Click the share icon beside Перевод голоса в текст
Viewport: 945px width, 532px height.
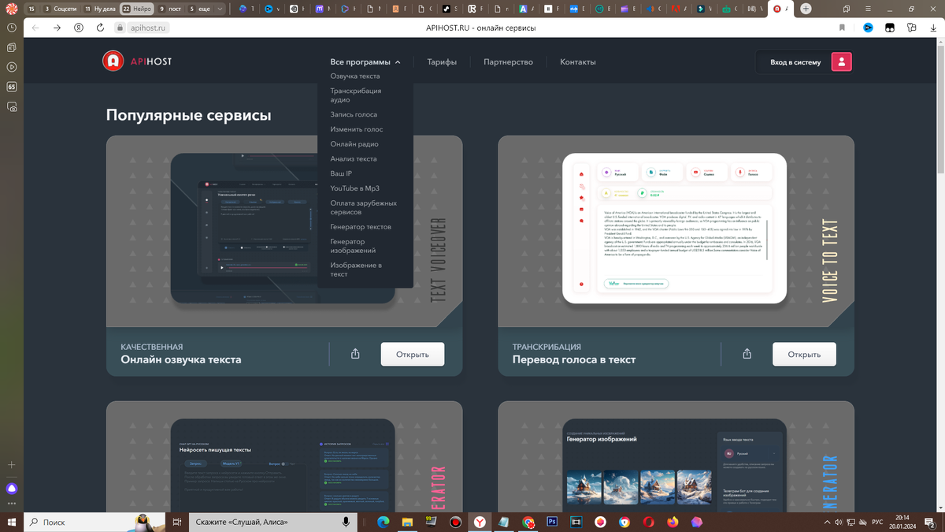point(747,354)
